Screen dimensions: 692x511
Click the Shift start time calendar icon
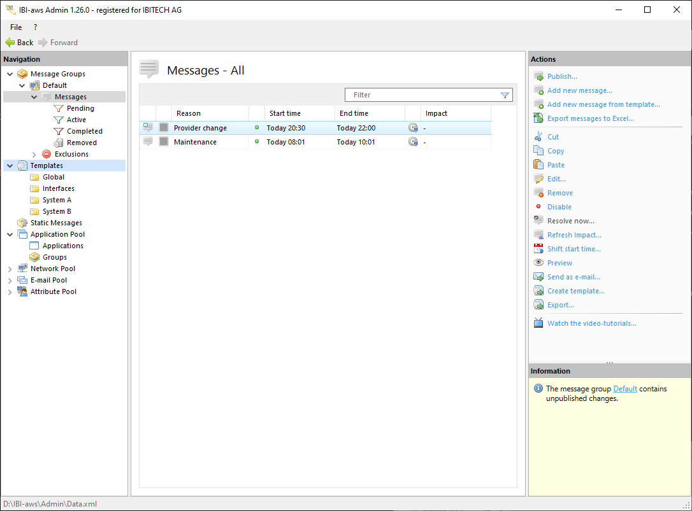click(538, 249)
